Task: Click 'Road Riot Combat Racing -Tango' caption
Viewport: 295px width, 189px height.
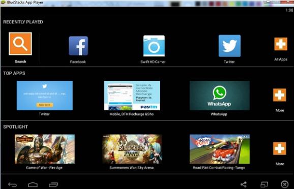Action: pyautogui.click(x=219, y=168)
